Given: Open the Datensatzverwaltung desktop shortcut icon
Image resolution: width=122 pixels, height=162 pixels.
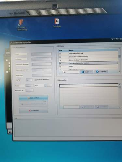Looking at the screenshot, I should tap(22, 25).
